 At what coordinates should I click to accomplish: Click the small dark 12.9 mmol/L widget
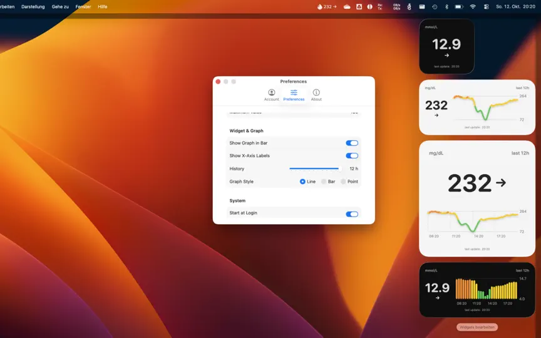[x=446, y=46]
